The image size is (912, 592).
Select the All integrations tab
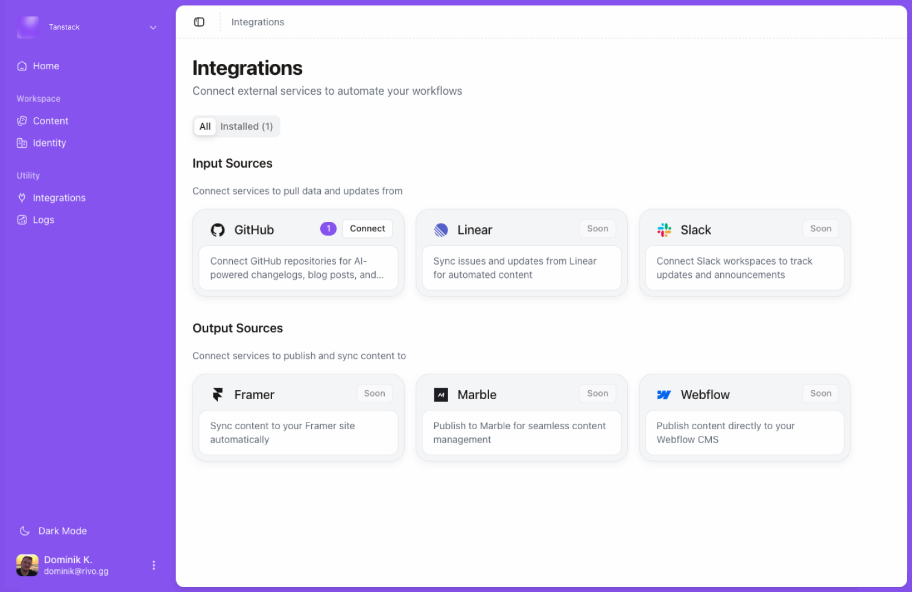tap(205, 127)
